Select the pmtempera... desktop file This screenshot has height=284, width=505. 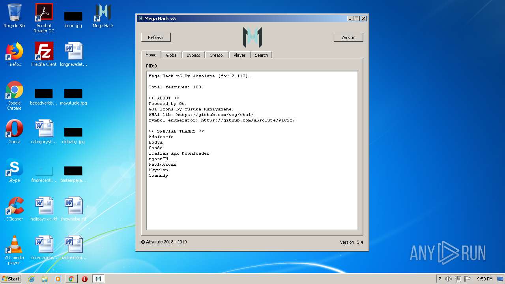(x=73, y=174)
